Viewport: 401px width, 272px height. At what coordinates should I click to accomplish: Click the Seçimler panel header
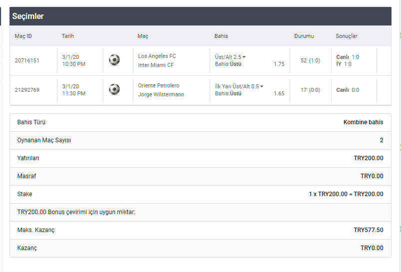point(201,16)
